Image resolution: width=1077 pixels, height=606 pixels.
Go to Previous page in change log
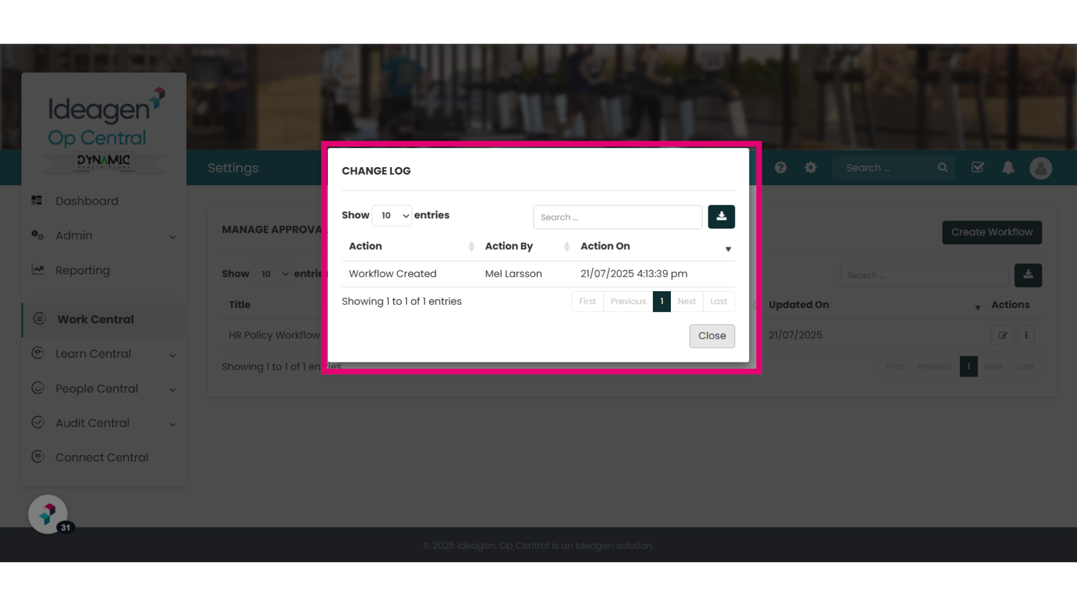628,301
